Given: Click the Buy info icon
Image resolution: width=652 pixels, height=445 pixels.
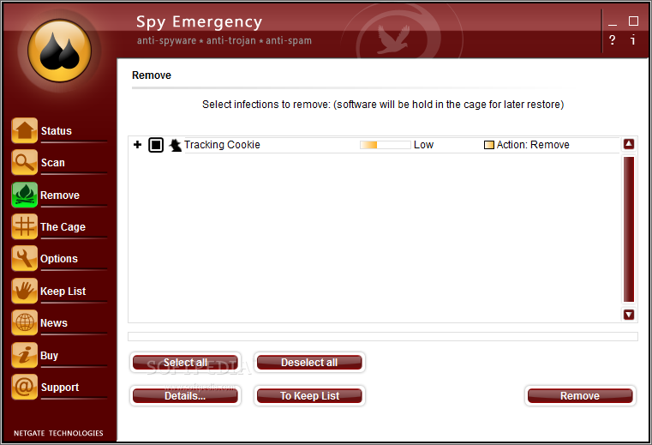Looking at the screenshot, I should click(x=25, y=355).
